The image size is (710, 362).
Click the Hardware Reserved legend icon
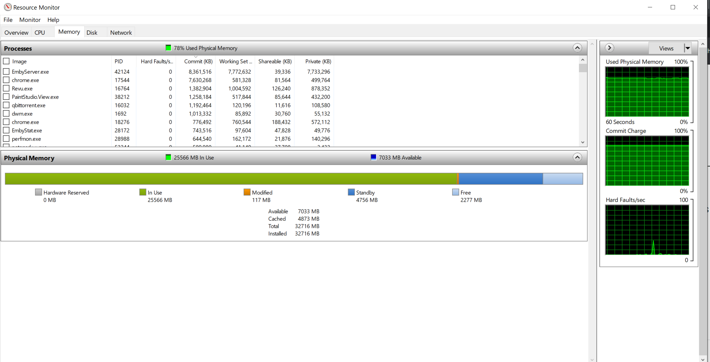coord(38,192)
